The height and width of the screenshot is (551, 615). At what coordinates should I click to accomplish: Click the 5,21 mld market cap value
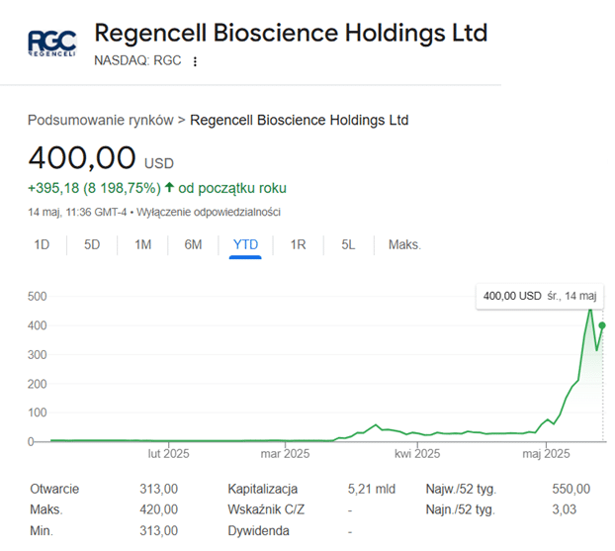pos(372,489)
